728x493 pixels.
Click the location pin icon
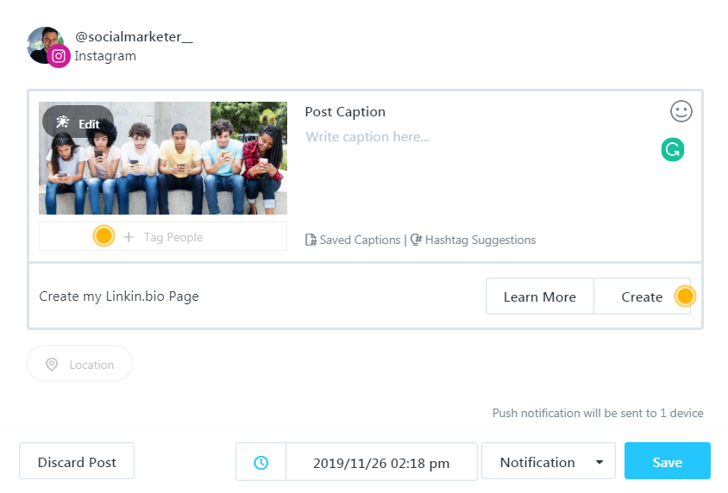coord(52,365)
